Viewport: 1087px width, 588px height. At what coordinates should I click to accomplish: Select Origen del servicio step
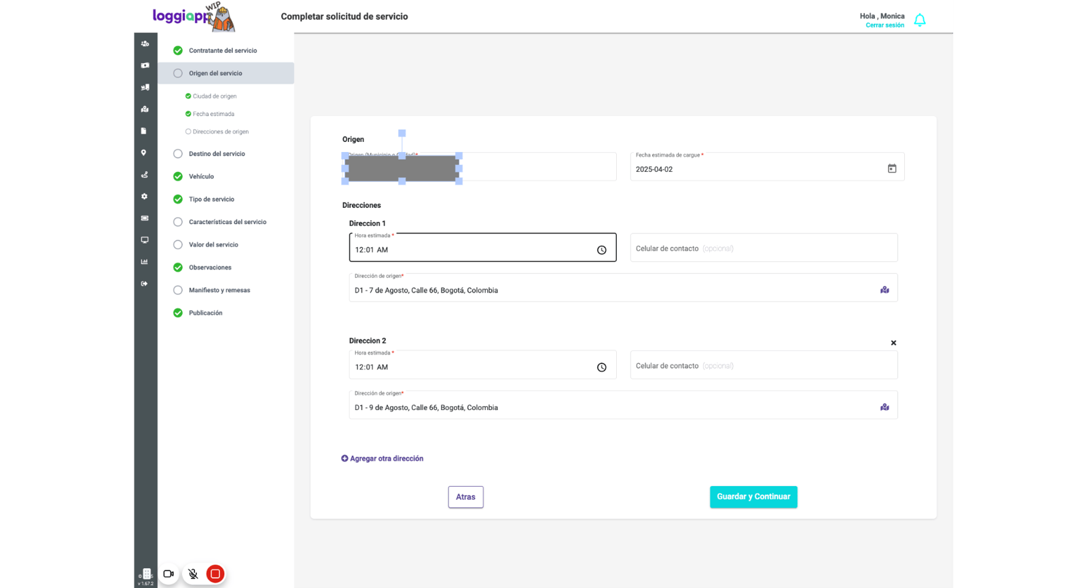coord(226,73)
